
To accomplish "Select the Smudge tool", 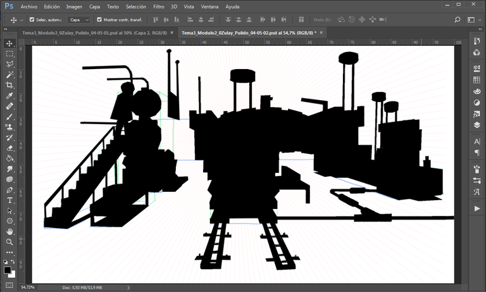I will coord(9,169).
